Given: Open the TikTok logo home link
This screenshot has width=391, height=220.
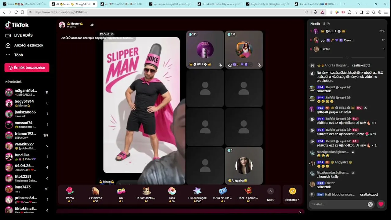Looking at the screenshot, I should (17, 25).
